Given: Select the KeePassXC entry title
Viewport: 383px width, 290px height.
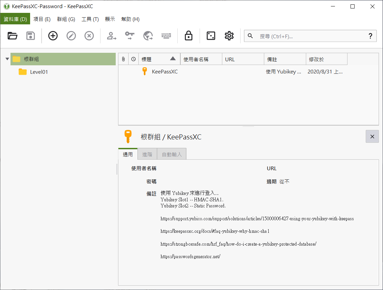Looking at the screenshot, I should 165,72.
